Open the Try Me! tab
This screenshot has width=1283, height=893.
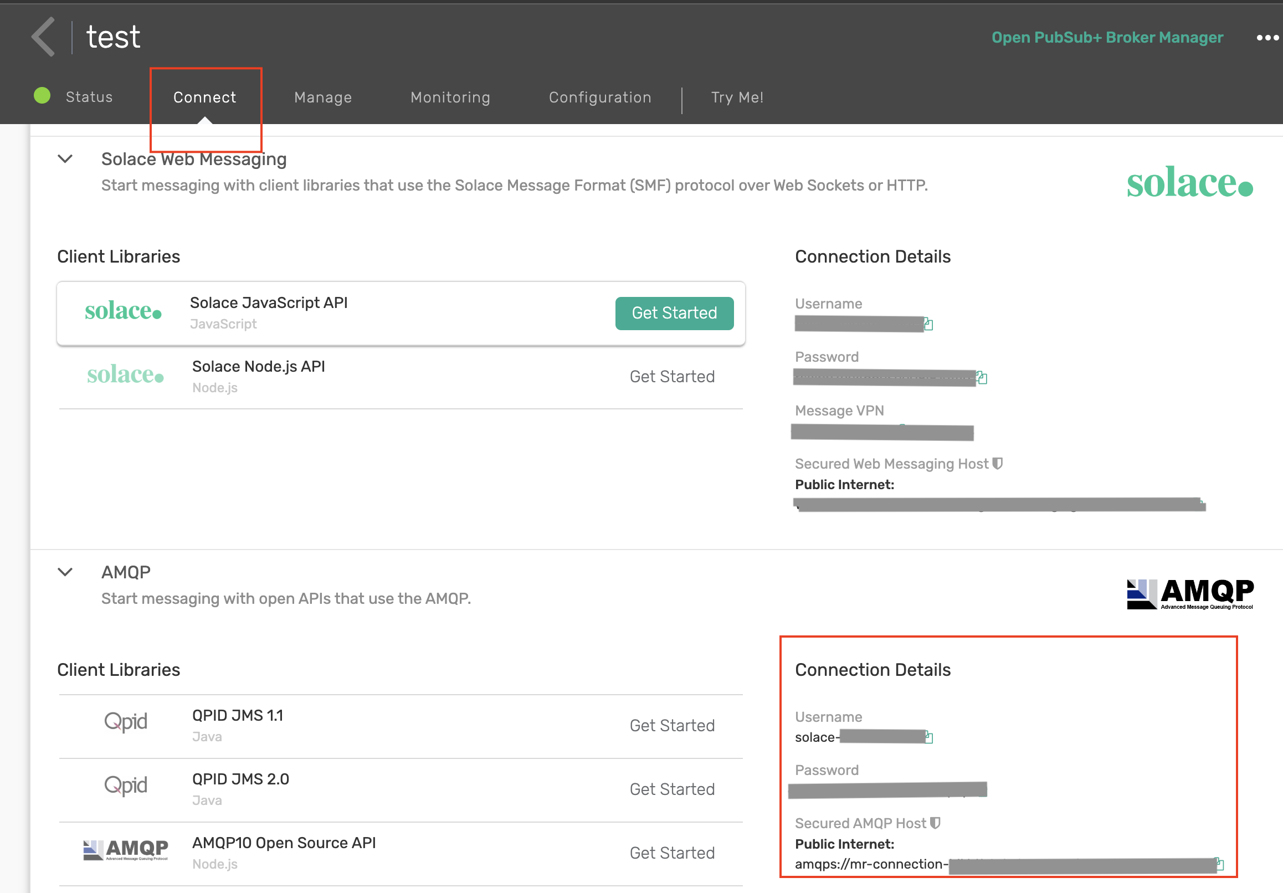pyautogui.click(x=737, y=97)
